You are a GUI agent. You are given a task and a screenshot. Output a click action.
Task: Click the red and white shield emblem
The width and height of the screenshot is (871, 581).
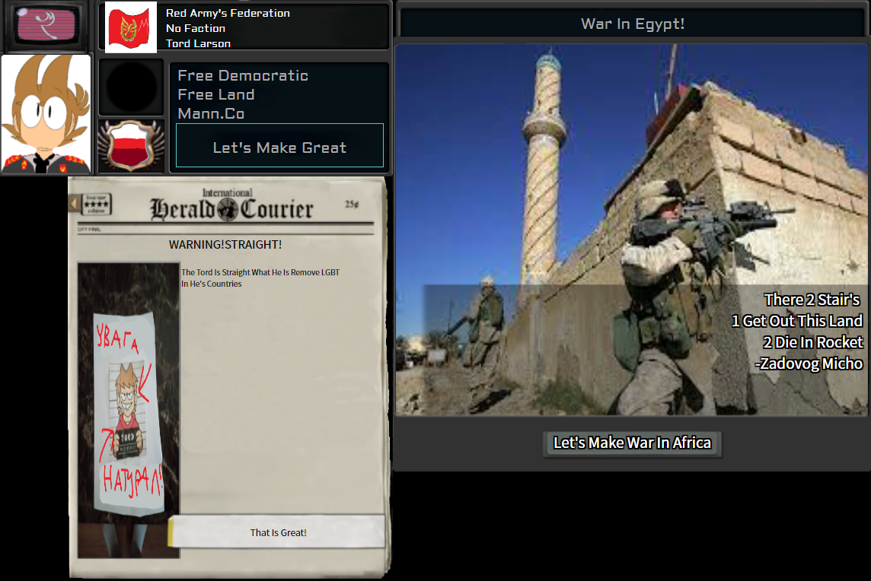[131, 146]
